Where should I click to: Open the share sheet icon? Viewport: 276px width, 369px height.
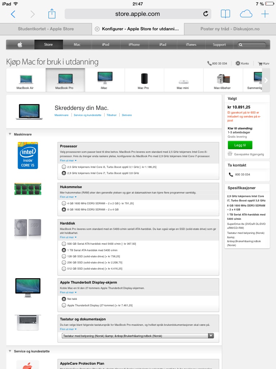(52, 14)
